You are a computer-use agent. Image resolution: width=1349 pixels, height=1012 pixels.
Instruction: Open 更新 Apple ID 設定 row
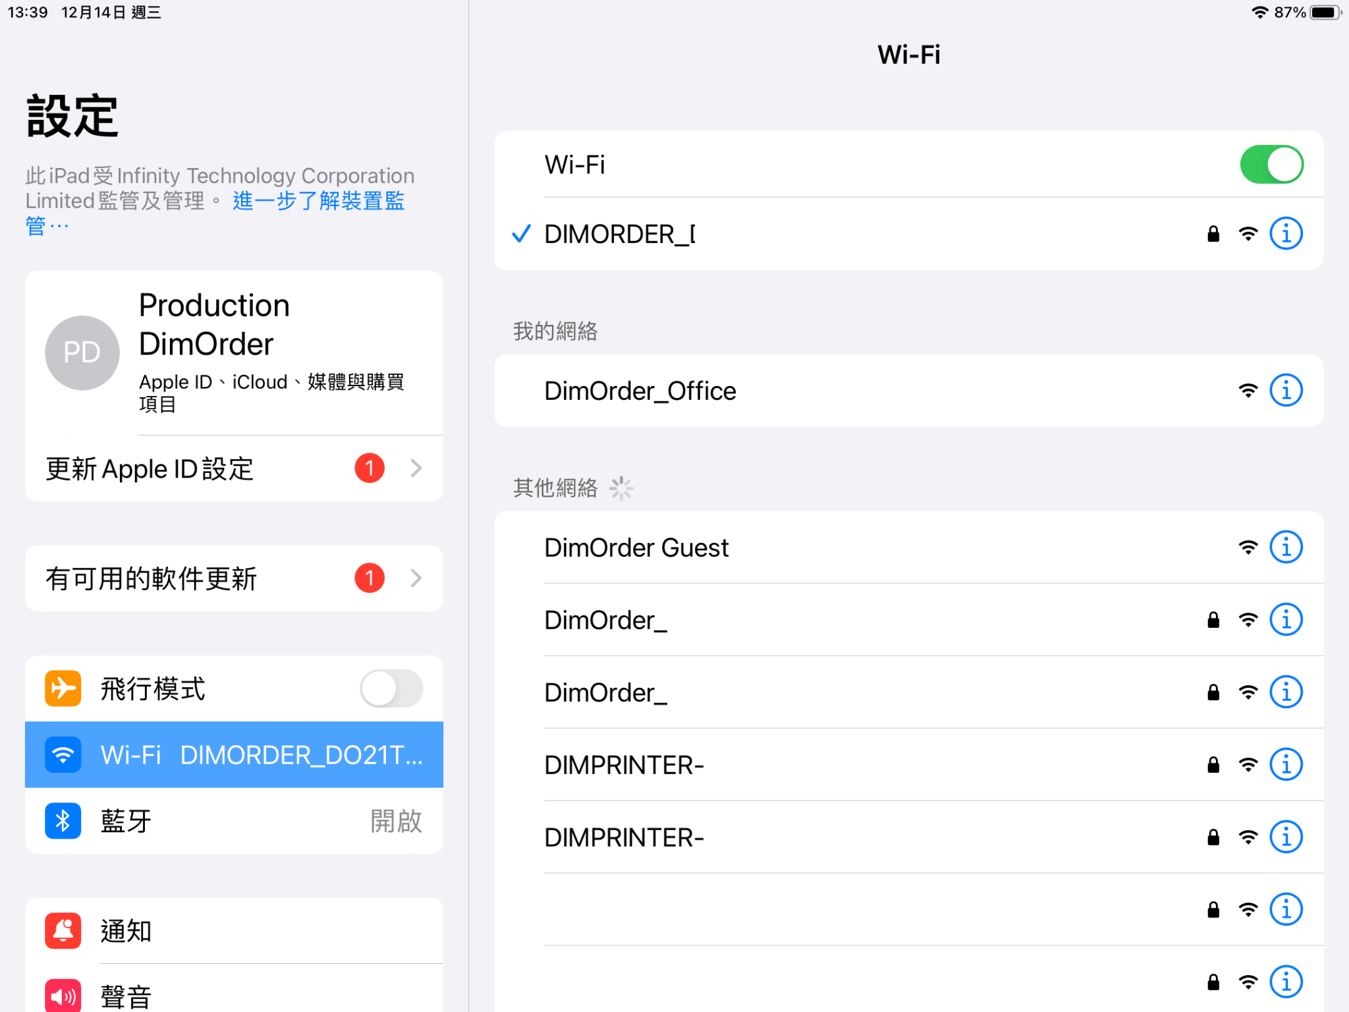pos(234,468)
